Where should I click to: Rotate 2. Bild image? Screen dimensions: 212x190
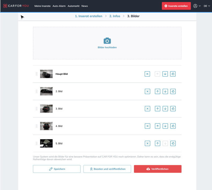point(173,91)
